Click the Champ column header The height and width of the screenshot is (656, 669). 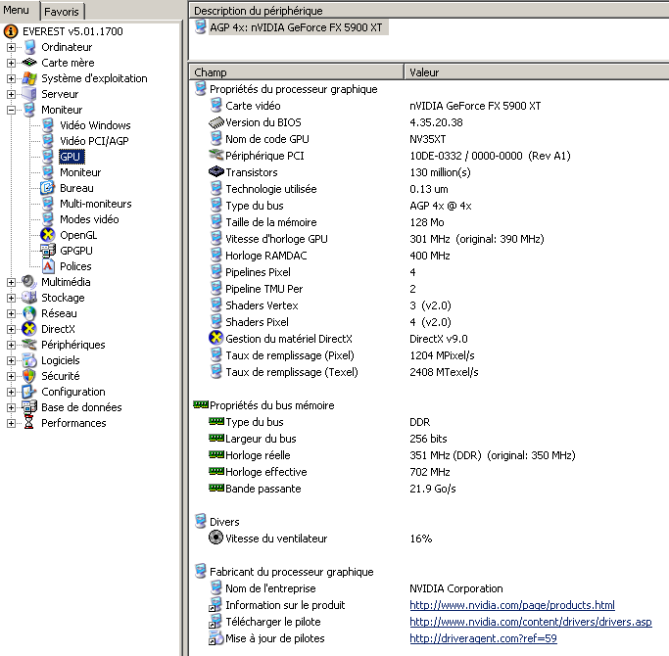click(297, 72)
